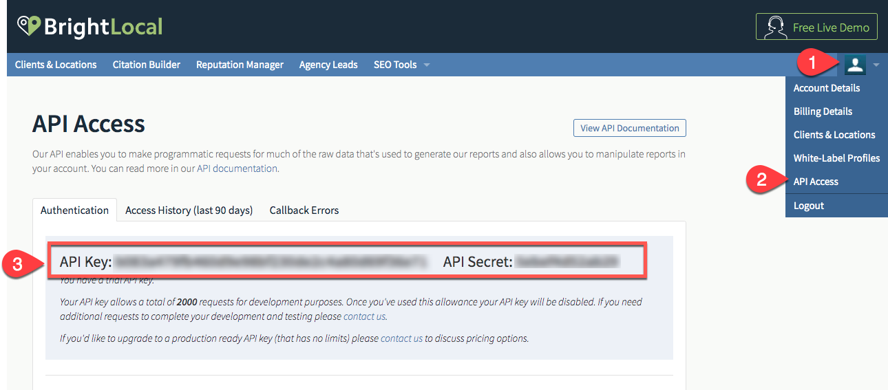
Task: Open Reputation Manager
Action: pyautogui.click(x=240, y=65)
